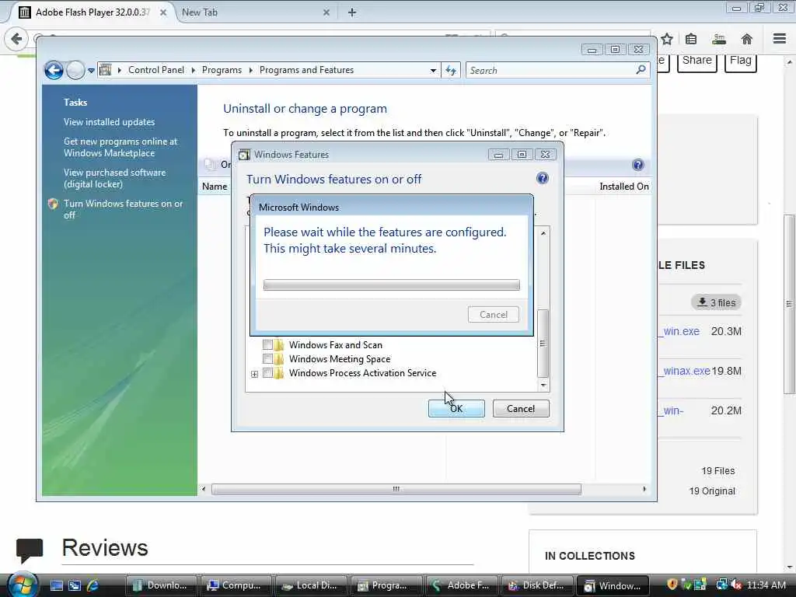796x597 pixels.
Task: Select Programs and Features breadcrumb
Action: coord(306,70)
